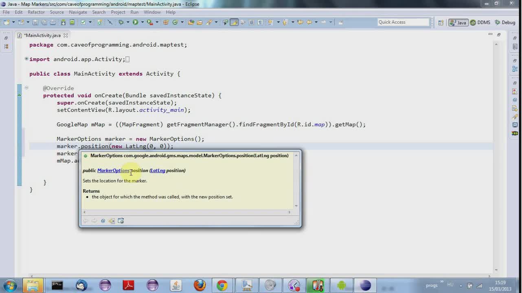Image resolution: width=522 pixels, height=293 pixels.
Task: Open Javadoc view via @ icon
Action: click(x=103, y=221)
